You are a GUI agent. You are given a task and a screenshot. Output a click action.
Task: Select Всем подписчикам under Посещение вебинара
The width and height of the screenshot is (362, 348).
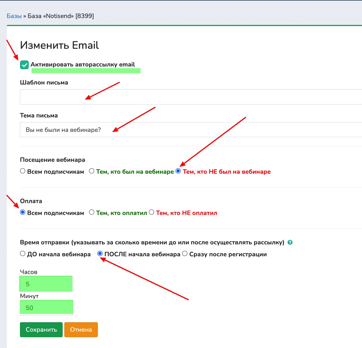click(23, 171)
